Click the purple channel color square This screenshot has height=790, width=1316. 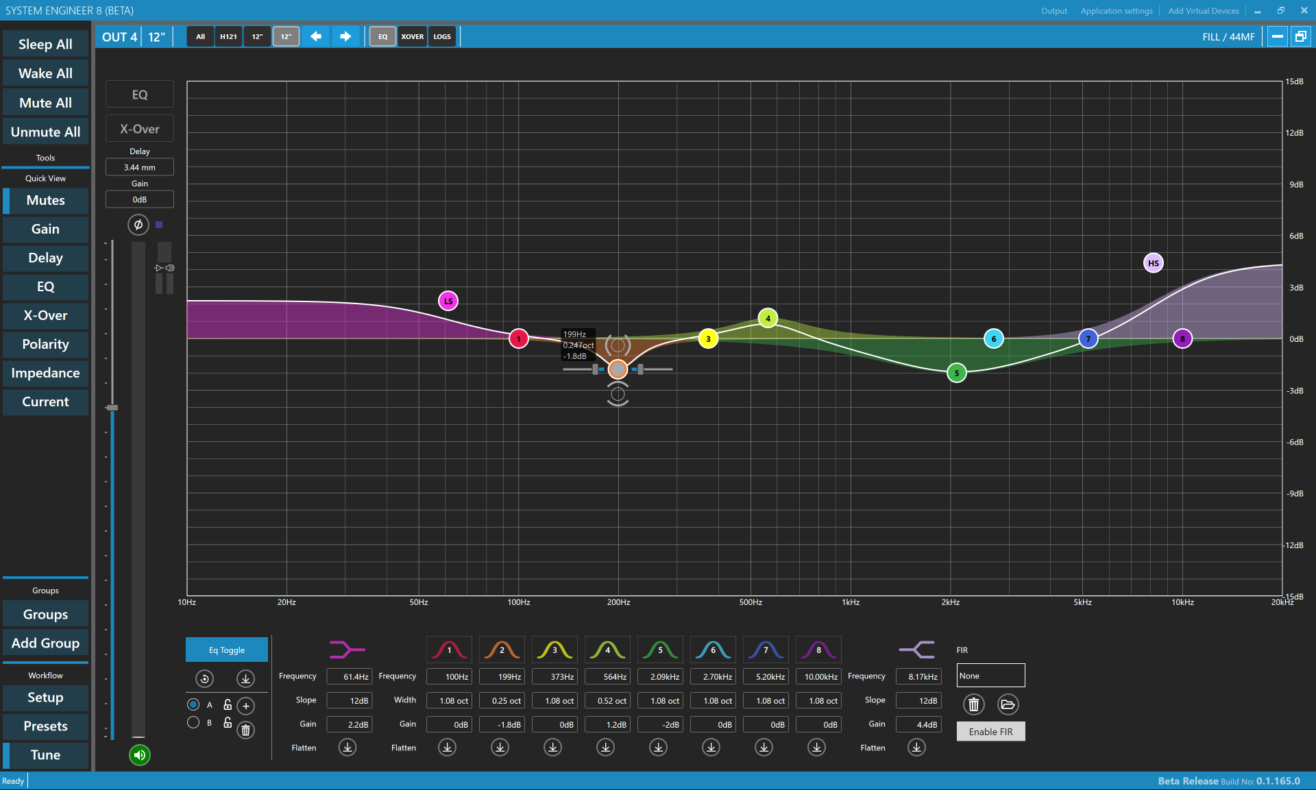pos(159,225)
